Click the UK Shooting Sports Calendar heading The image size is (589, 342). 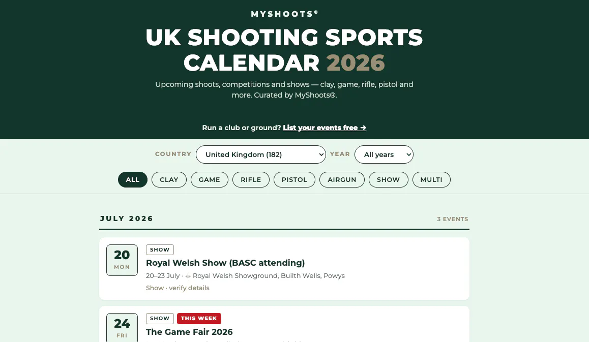[x=284, y=50]
